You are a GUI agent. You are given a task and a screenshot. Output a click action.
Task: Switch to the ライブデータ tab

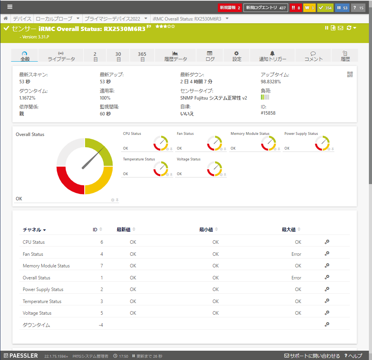[x=61, y=56]
